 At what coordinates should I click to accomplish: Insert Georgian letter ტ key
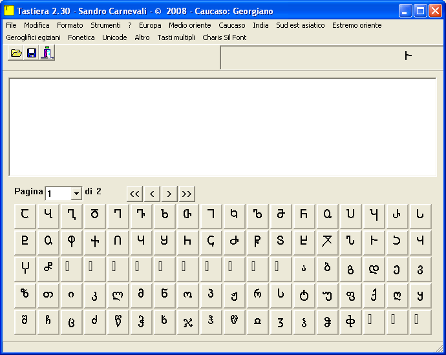[304, 296]
